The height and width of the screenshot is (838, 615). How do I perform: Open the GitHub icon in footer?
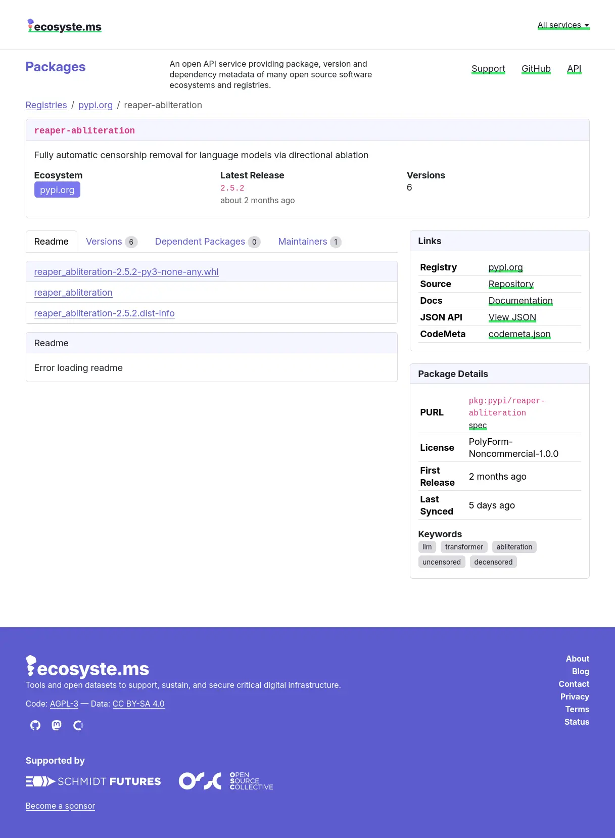click(35, 725)
